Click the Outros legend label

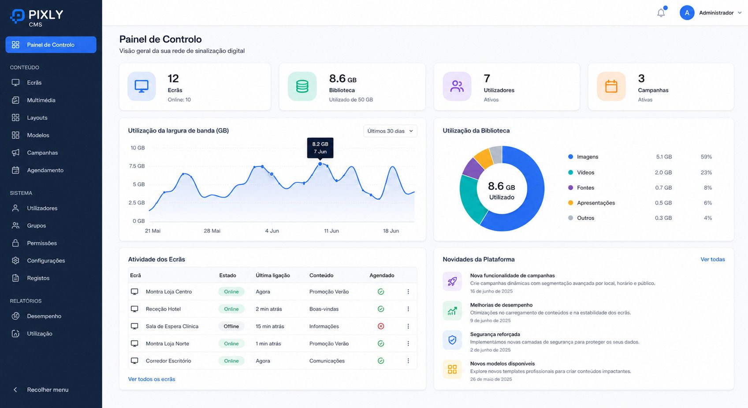point(585,218)
